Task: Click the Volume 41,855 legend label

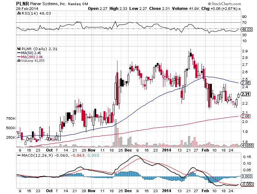Action: coord(33,61)
